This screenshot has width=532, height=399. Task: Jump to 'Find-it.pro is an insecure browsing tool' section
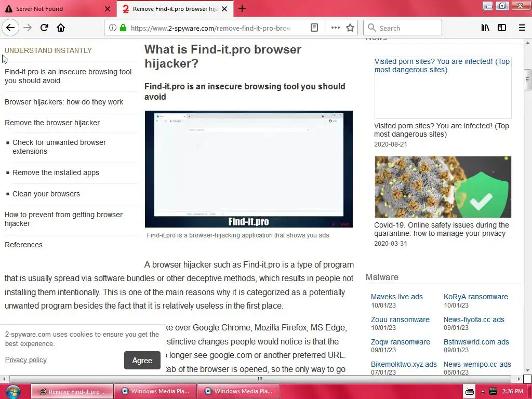pyautogui.click(x=68, y=76)
